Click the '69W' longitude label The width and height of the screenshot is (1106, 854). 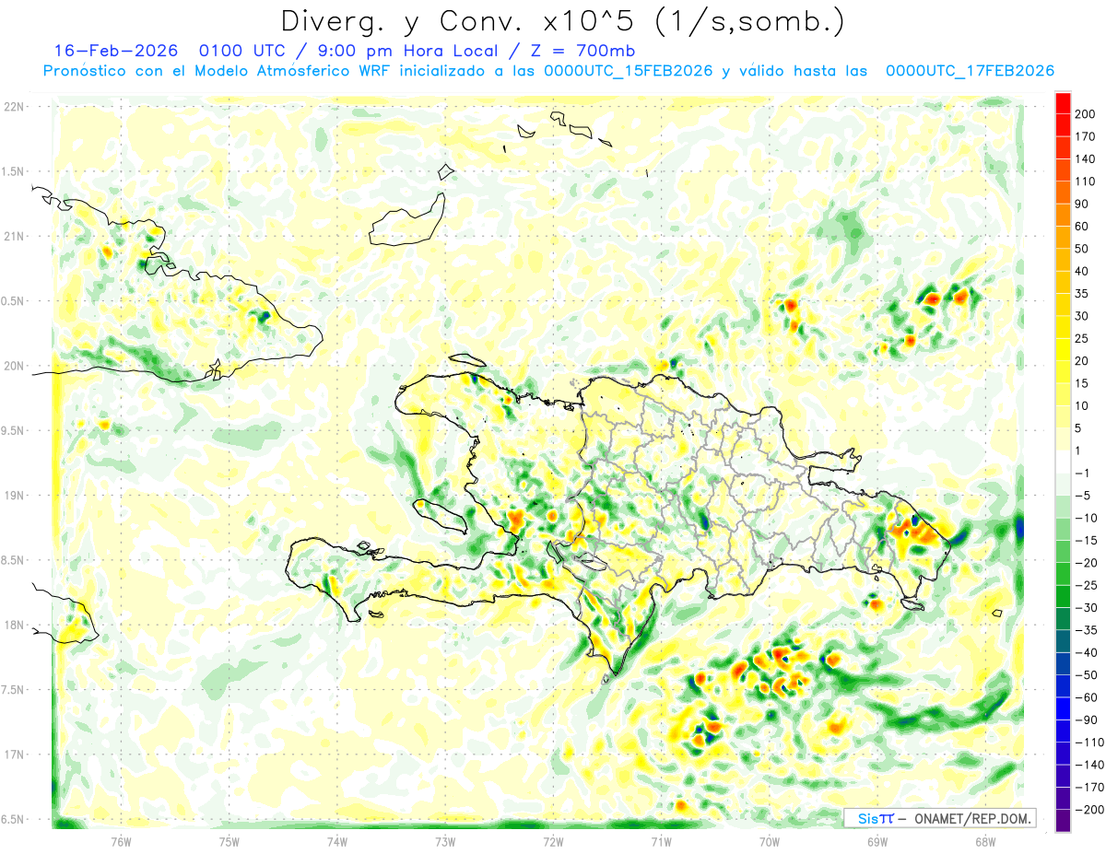(877, 841)
